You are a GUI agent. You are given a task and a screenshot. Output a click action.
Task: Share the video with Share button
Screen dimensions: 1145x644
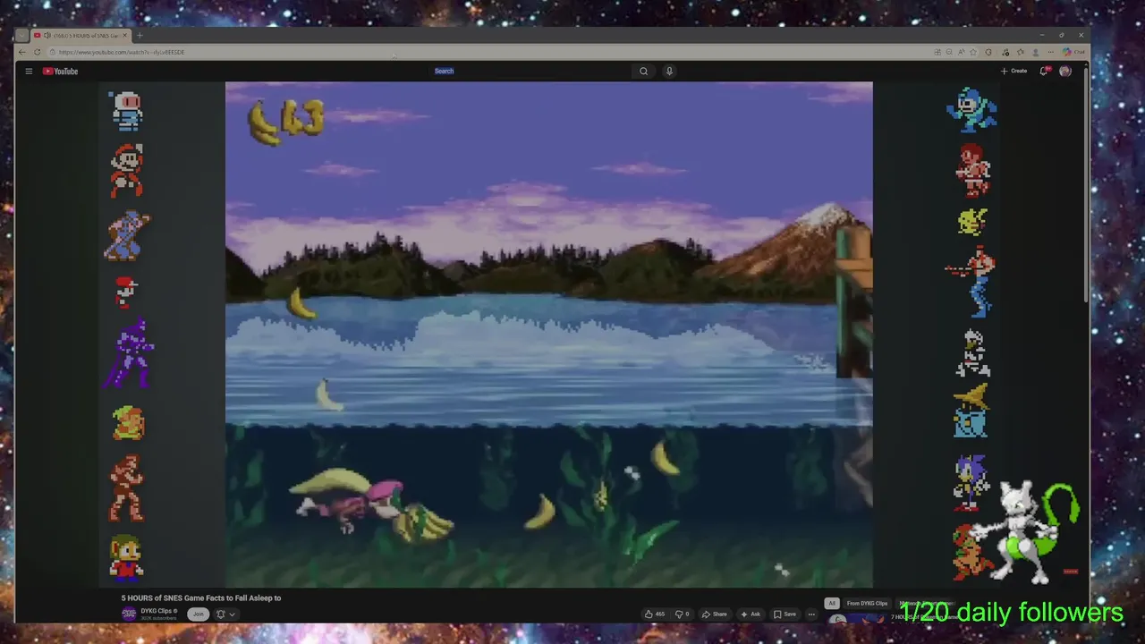[714, 614]
